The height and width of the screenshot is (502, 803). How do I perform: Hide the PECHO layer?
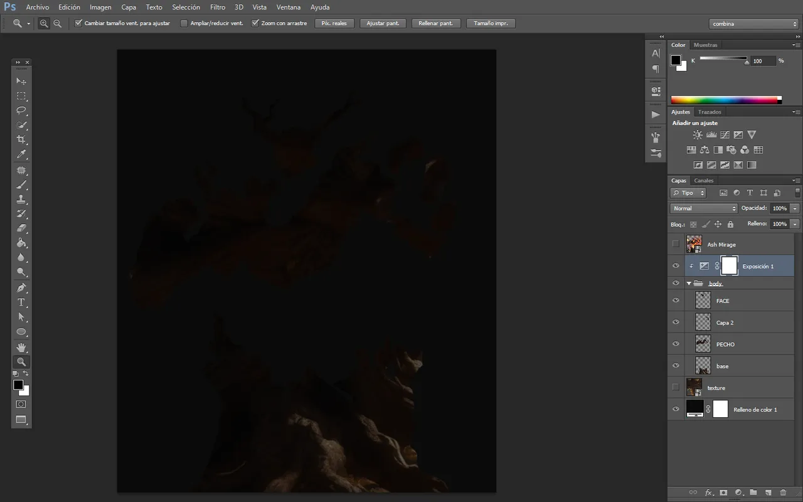[676, 344]
